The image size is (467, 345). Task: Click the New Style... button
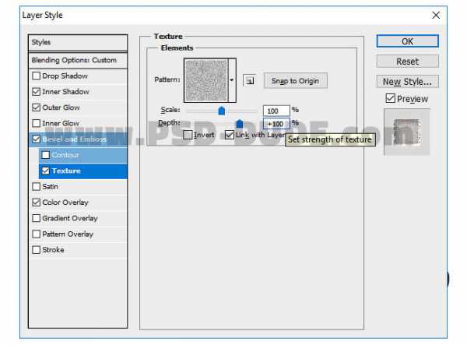[407, 82]
